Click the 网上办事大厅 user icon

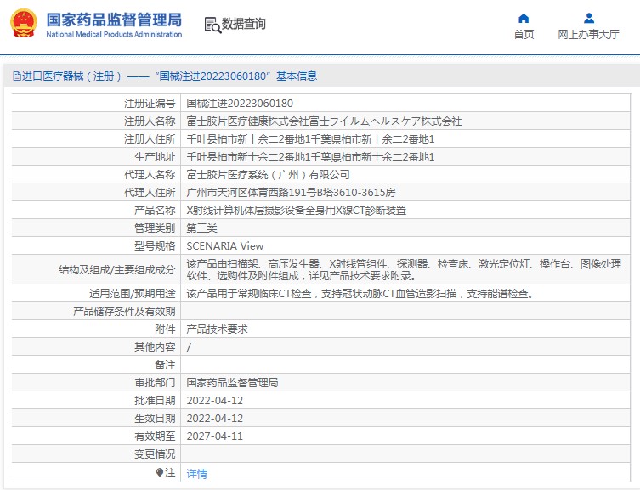pyautogui.click(x=588, y=19)
